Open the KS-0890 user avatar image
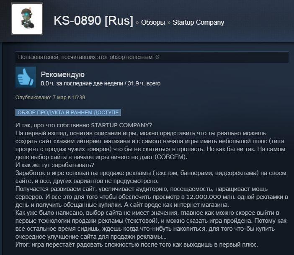Screen dimensions: 294x255 coord(27,19)
